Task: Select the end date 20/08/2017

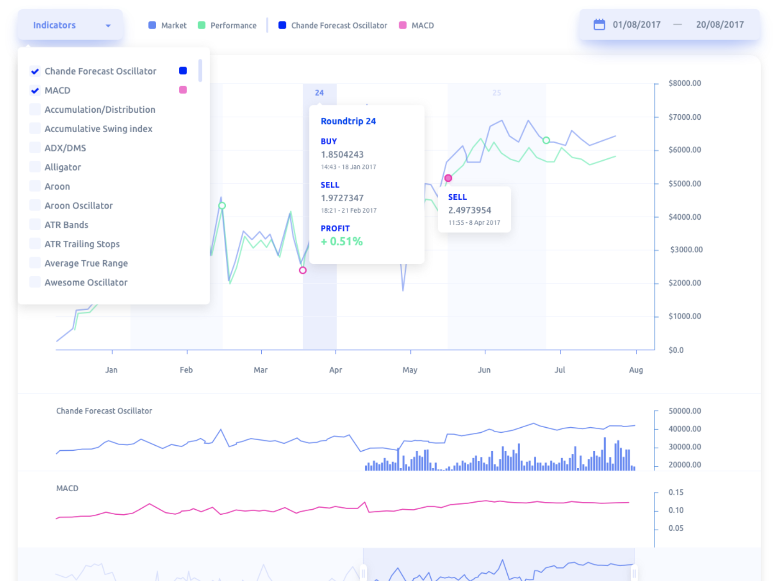Action: coord(720,24)
